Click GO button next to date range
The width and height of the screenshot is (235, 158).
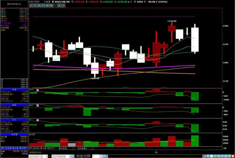pyautogui.click(x=72, y=156)
